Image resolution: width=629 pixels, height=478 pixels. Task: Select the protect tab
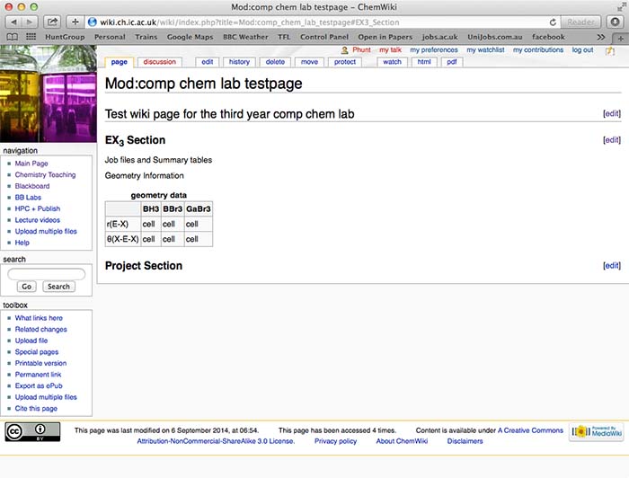pyautogui.click(x=344, y=62)
